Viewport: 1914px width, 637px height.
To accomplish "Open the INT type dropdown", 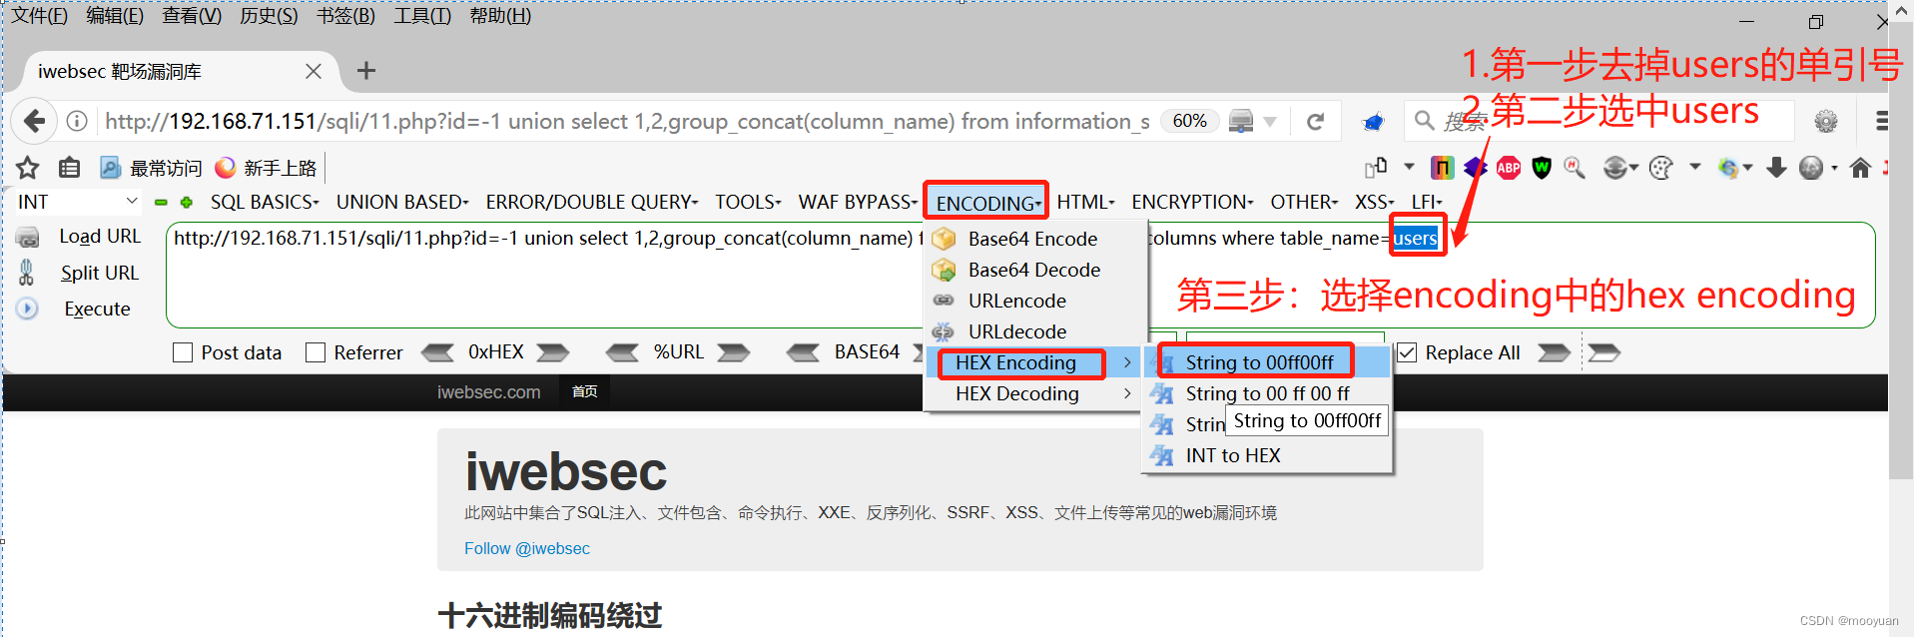I will click(76, 202).
